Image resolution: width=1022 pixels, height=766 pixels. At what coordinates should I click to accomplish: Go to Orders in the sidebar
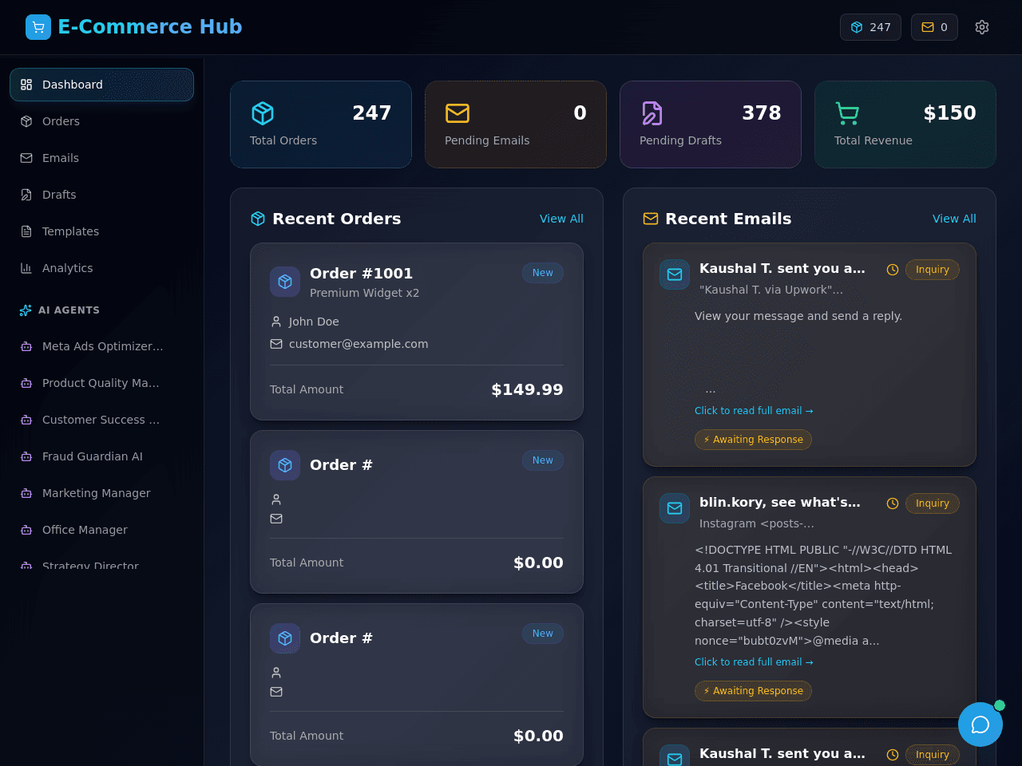tap(101, 121)
